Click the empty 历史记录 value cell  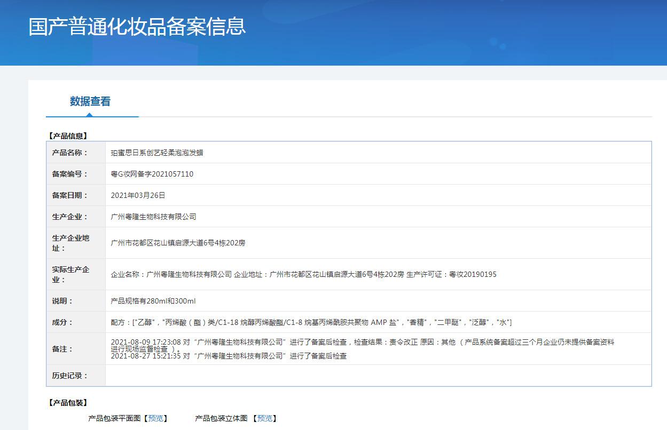pos(378,376)
